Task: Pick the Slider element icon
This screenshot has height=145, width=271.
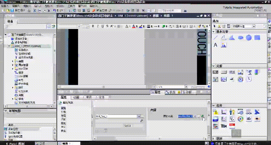Action: 232,79
